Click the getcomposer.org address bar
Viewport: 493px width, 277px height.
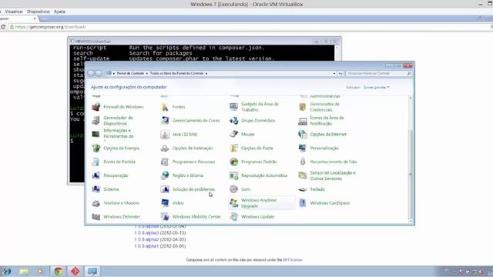[248, 27]
